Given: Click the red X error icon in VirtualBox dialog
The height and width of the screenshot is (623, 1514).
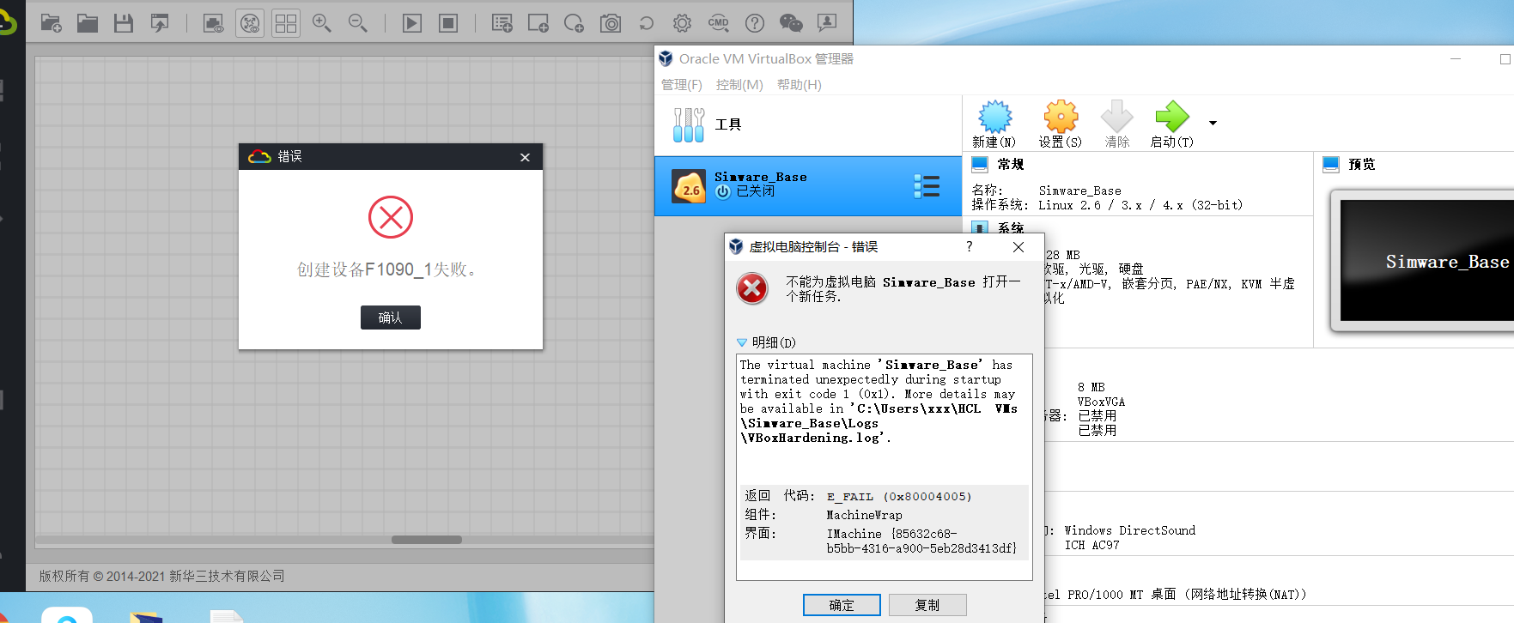Looking at the screenshot, I should pyautogui.click(x=752, y=288).
